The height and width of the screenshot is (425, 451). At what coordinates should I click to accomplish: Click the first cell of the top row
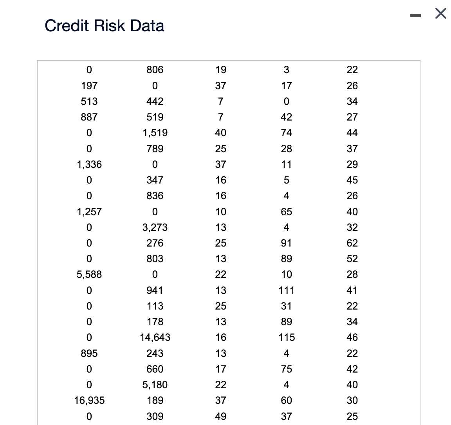click(x=89, y=70)
